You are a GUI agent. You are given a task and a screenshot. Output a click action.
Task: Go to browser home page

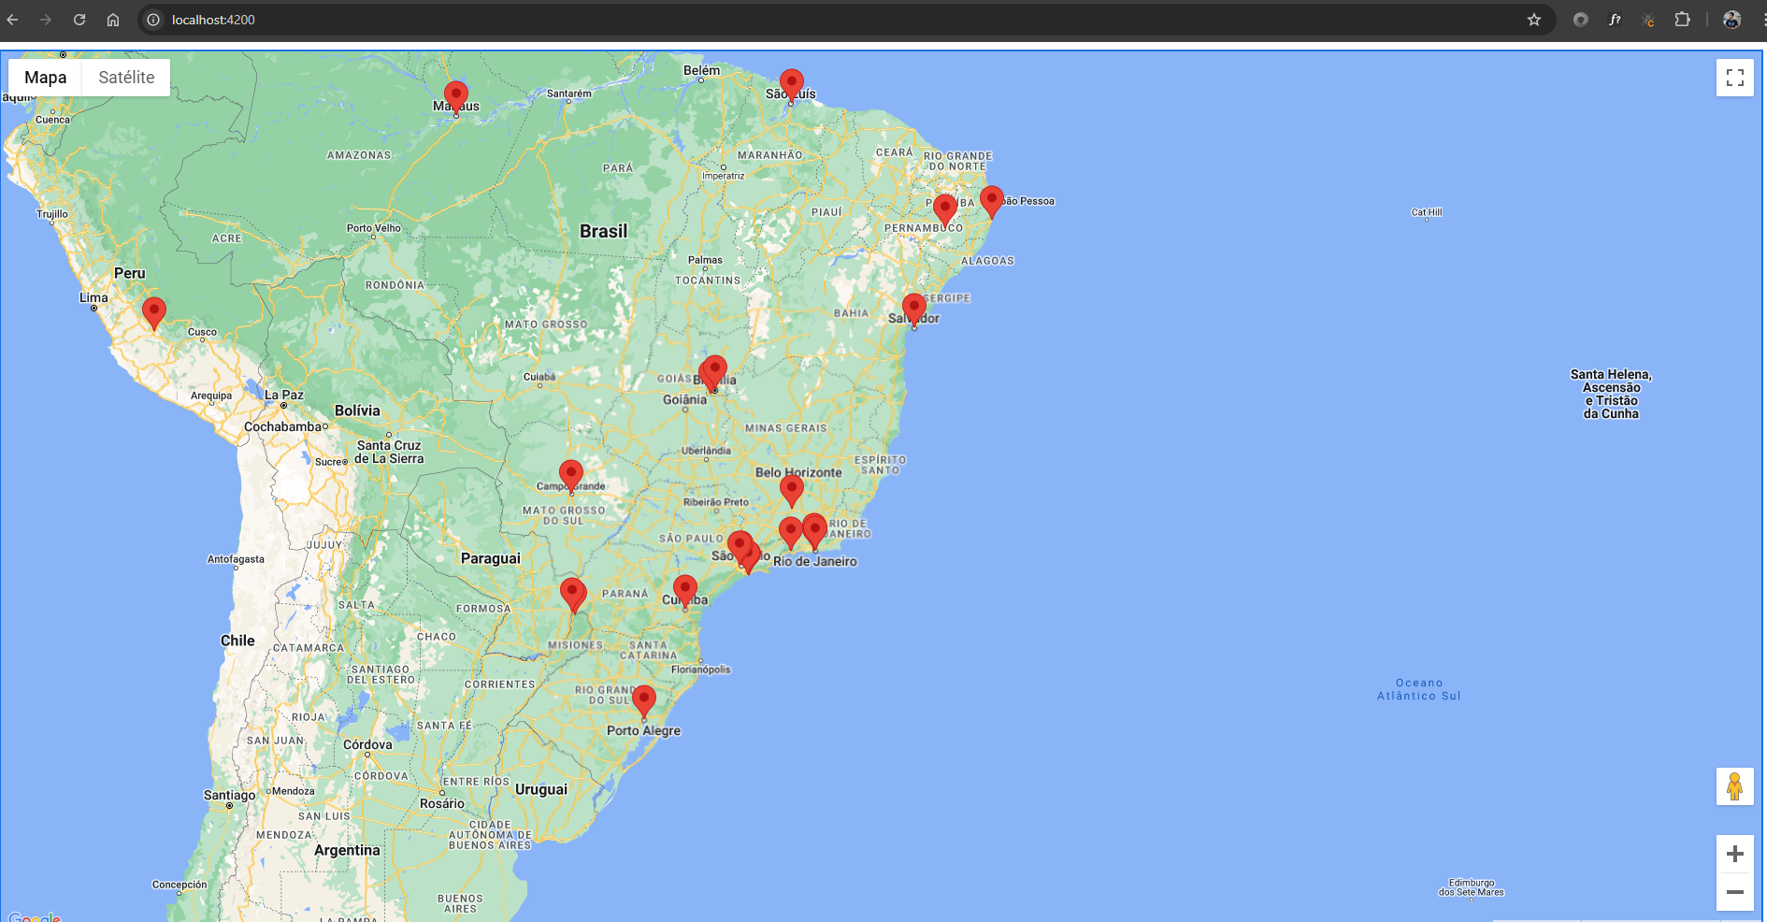click(113, 20)
